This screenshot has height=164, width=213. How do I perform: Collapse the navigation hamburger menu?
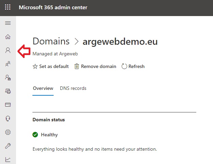[8, 23]
